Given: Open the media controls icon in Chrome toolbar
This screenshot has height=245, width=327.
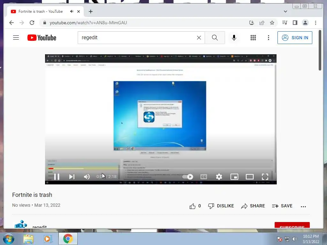Looking at the screenshot, I should tap(285, 23).
